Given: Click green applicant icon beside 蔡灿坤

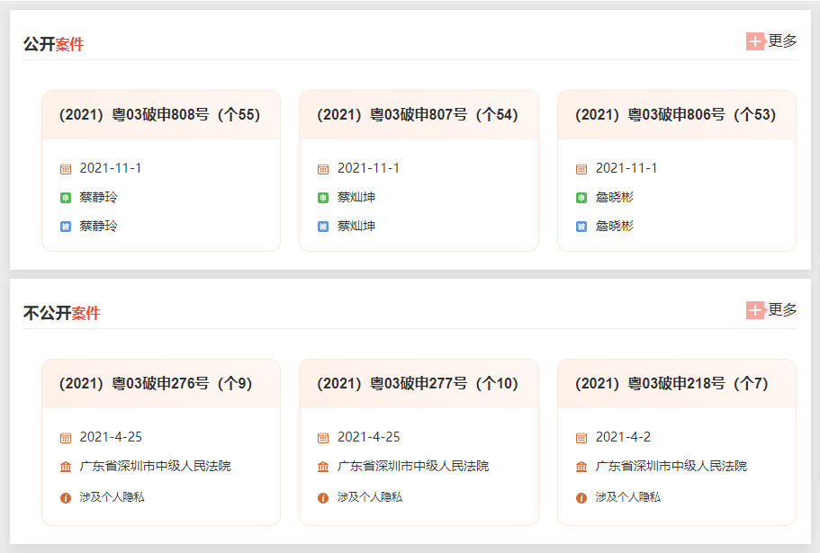Looking at the screenshot, I should pyautogui.click(x=323, y=198).
